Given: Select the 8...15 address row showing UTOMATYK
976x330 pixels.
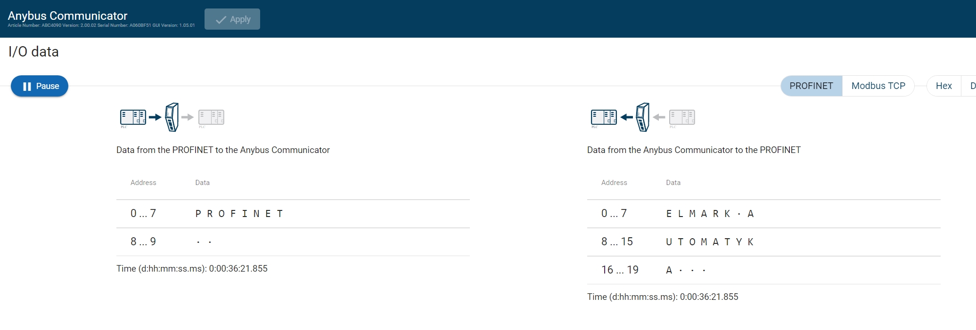Looking at the screenshot, I should [x=763, y=242].
